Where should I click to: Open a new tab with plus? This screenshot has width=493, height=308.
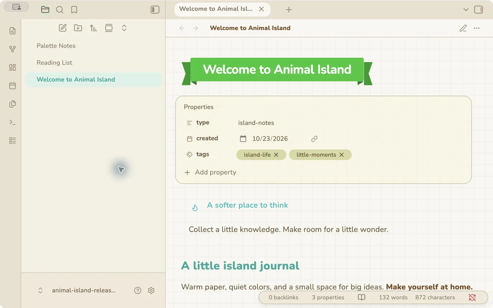tap(289, 10)
